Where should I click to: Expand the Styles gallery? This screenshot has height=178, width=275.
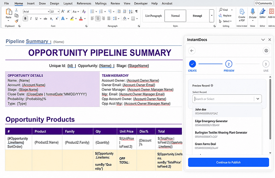click(211, 16)
